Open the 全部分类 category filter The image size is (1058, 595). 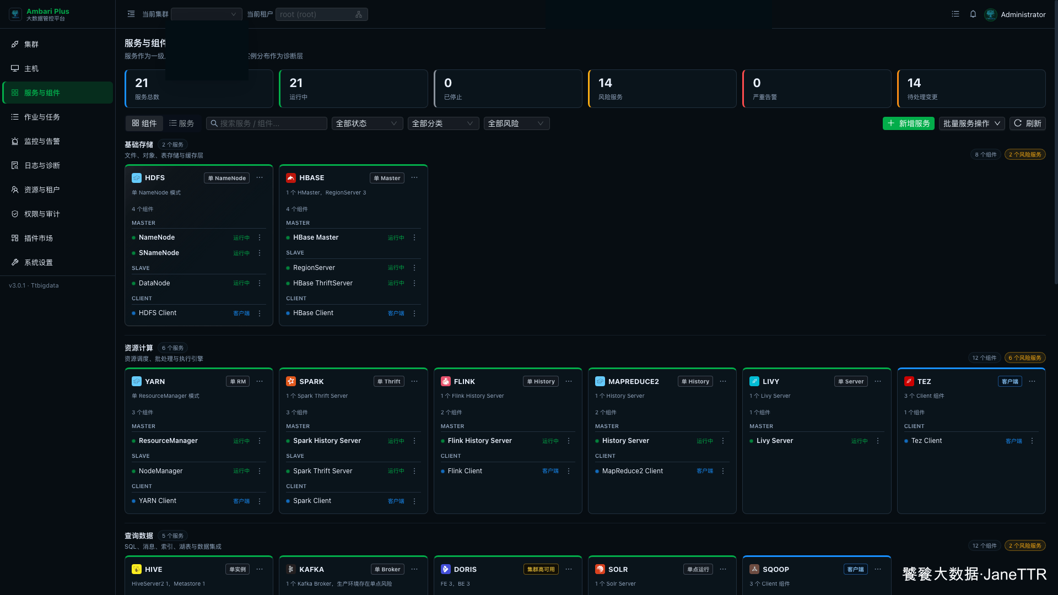point(443,123)
